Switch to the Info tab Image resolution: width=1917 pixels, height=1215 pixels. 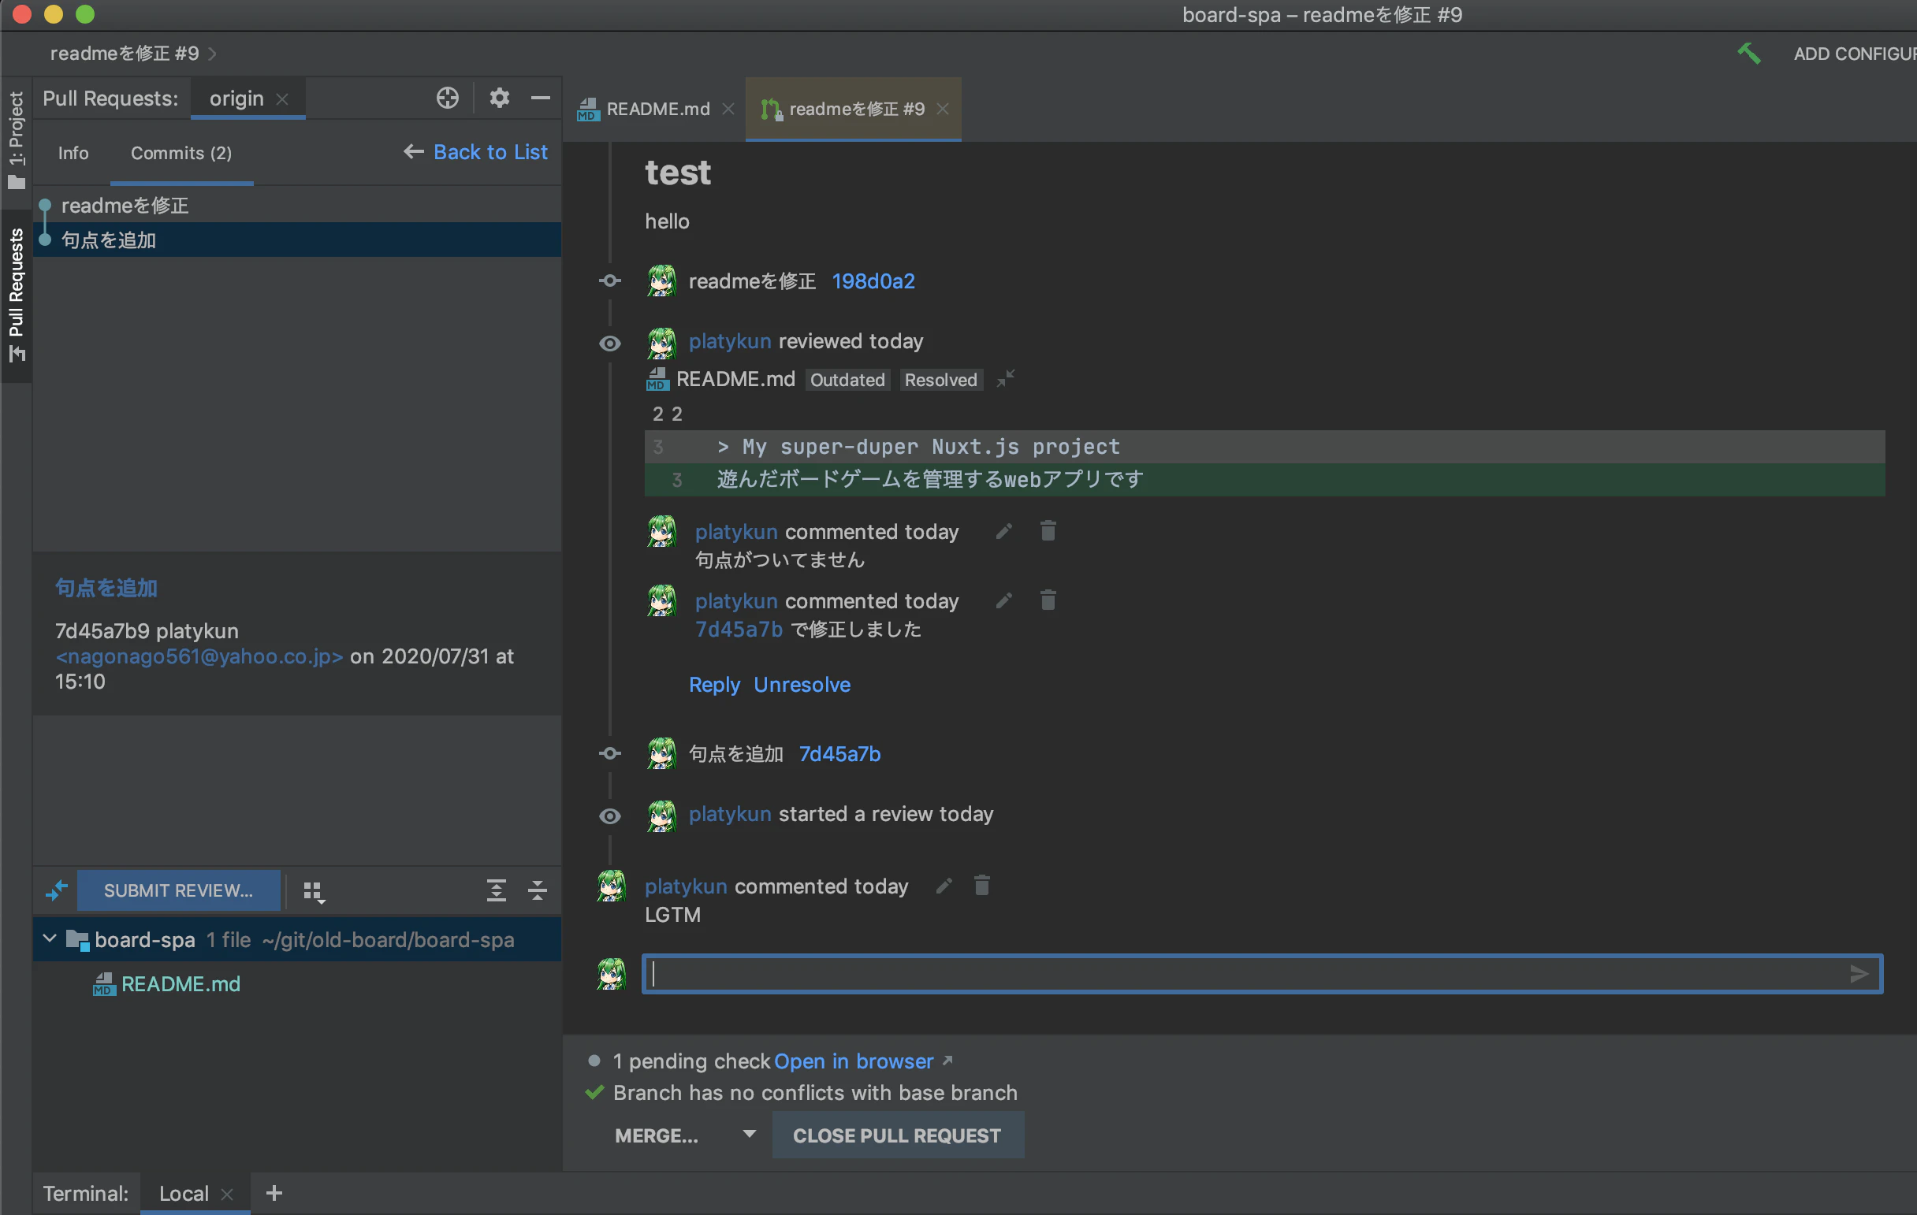(73, 153)
